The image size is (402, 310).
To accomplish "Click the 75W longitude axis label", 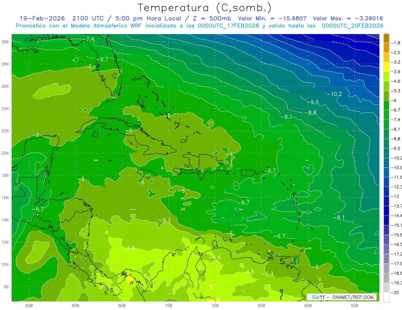I will coord(169,306).
